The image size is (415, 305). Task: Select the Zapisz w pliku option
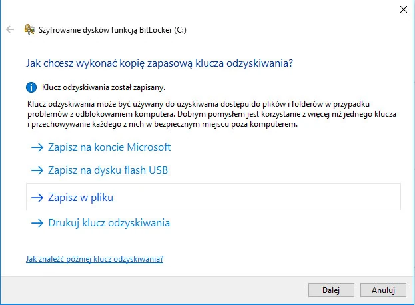coord(213,197)
